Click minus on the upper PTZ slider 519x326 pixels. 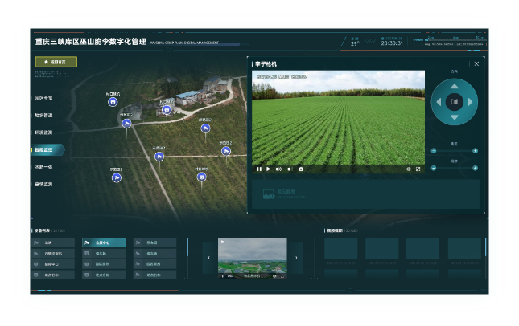434,151
